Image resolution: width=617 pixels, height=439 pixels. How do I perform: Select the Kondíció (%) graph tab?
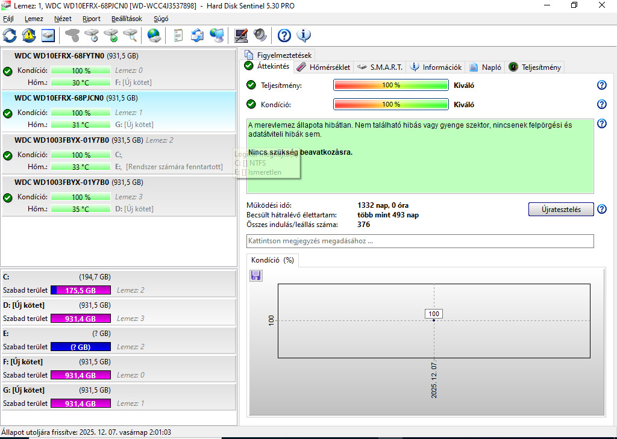(273, 260)
